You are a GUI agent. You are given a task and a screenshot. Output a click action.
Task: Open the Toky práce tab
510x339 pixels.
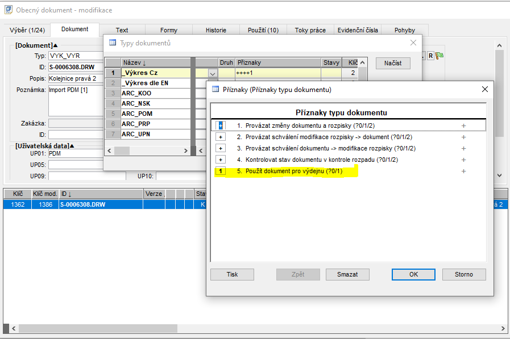point(310,30)
